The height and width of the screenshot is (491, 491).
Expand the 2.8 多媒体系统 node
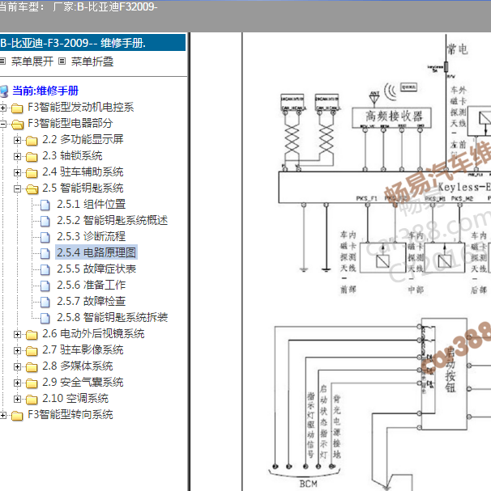point(17,366)
